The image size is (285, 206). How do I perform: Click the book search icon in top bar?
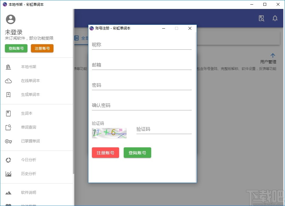click(x=261, y=18)
